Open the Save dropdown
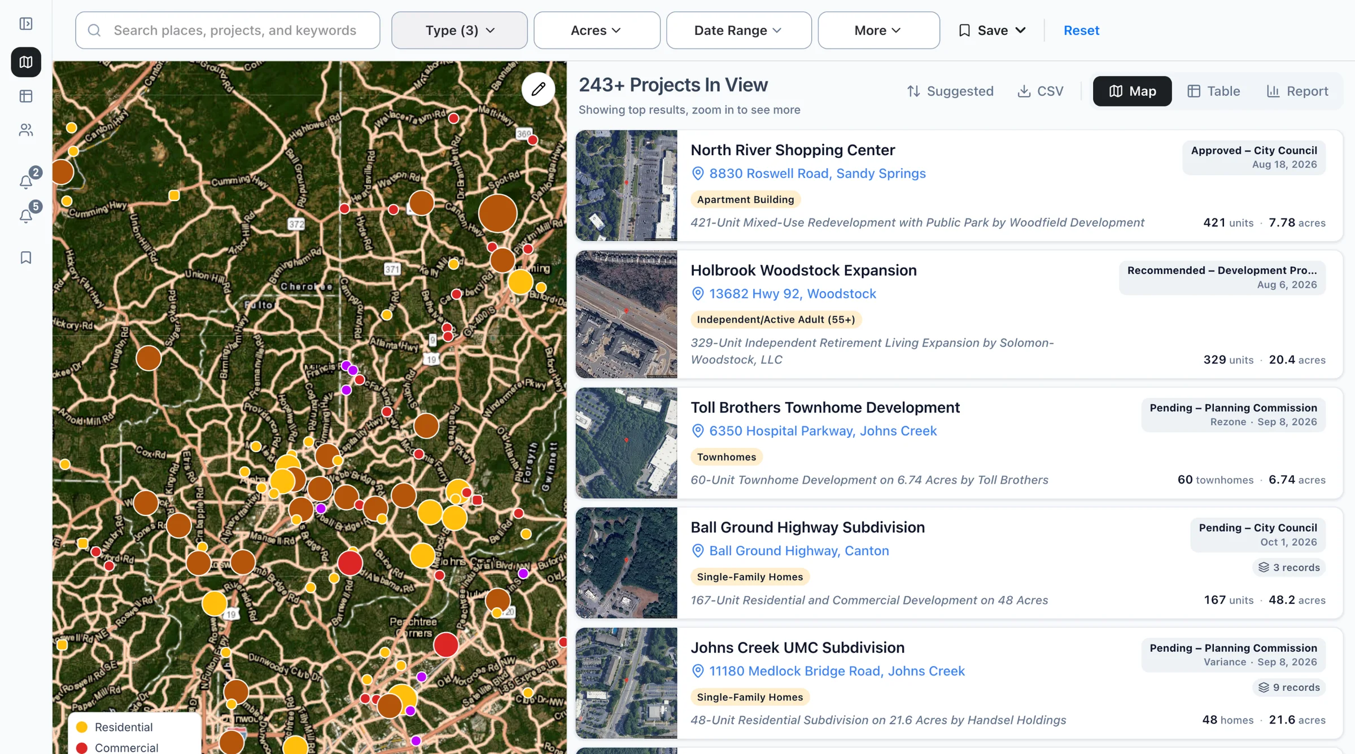The image size is (1355, 754). 992,30
